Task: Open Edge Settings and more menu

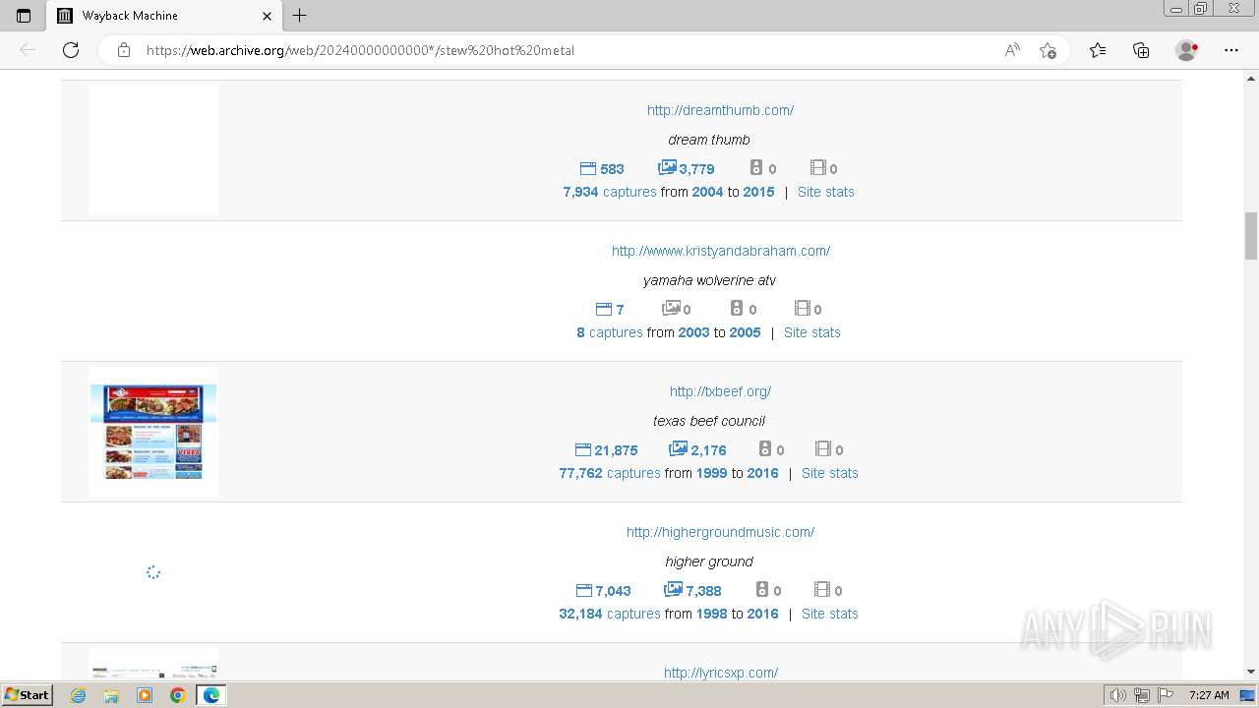Action: (x=1231, y=50)
